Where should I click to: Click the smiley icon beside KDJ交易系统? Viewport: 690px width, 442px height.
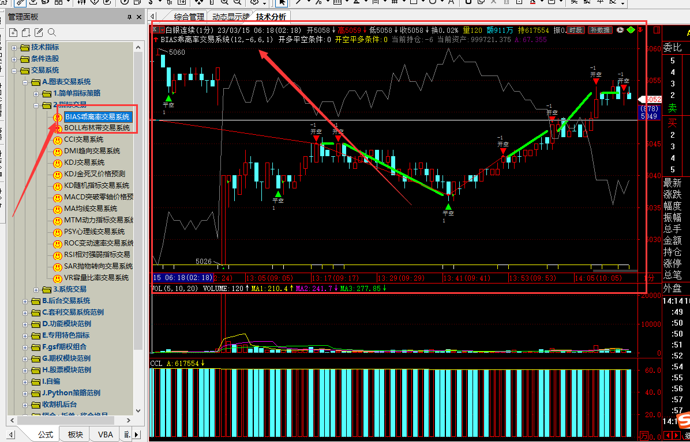coord(57,163)
